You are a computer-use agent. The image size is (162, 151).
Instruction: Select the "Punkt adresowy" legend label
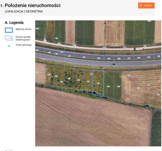pyautogui.click(x=24, y=45)
